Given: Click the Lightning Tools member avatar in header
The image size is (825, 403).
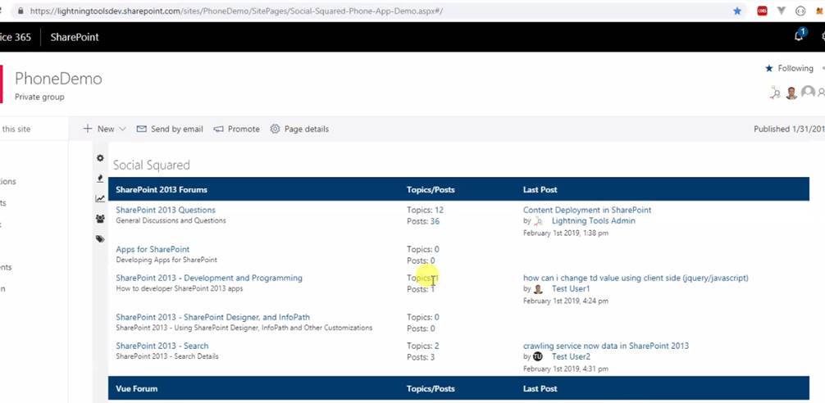Looking at the screenshot, I should coord(775,93).
